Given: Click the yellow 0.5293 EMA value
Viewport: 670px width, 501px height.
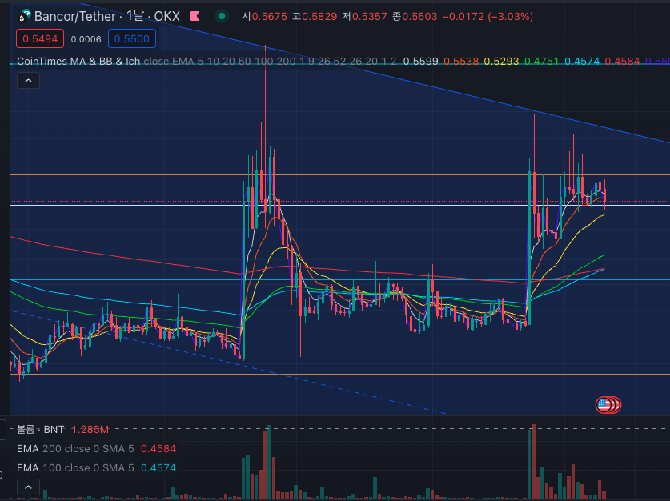Looking at the screenshot, I should (501, 61).
